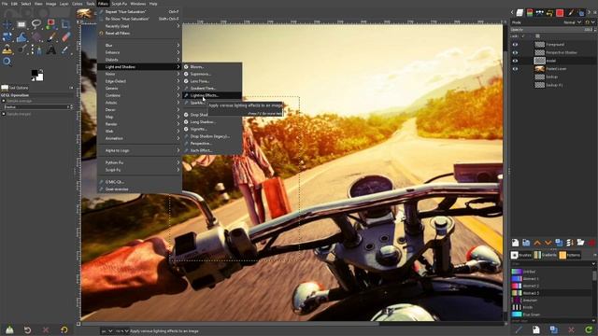This screenshot has height=336, width=598.
Task: Hide the Foreground layer
Action: tap(515, 45)
